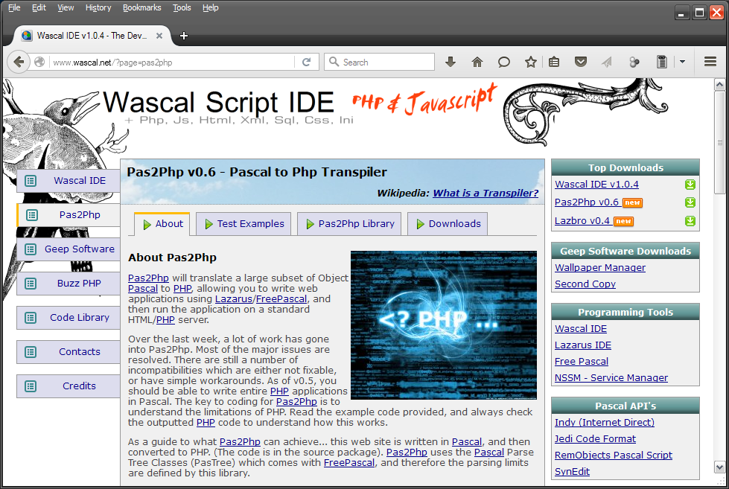Bookmark this page using the star icon
Viewport: 729px width, 489px height.
pyautogui.click(x=531, y=62)
